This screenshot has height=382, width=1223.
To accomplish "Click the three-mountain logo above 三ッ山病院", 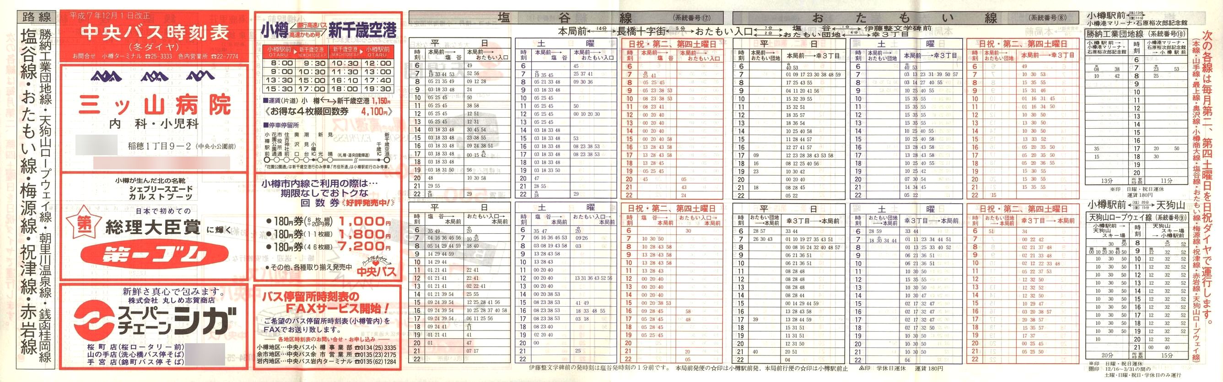I will coord(153,76).
